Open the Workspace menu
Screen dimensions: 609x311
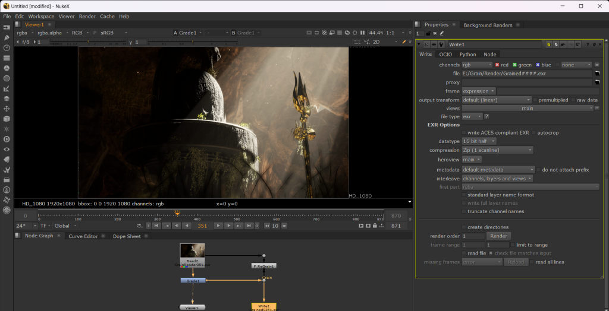41,16
